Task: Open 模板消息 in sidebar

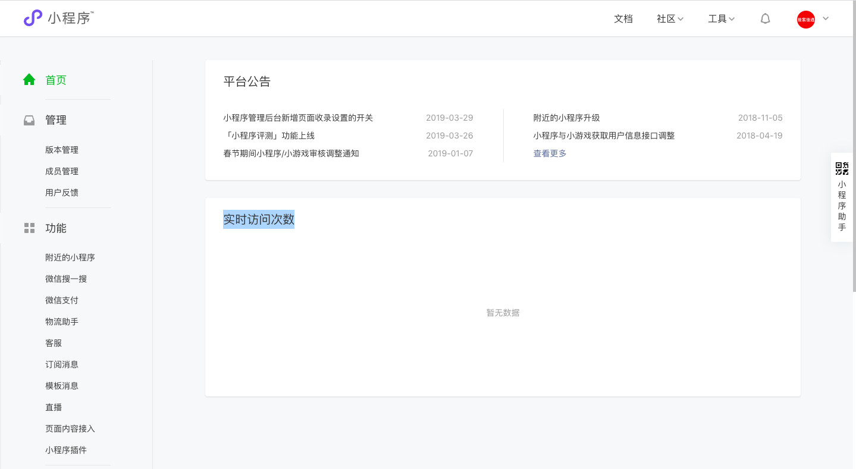Action: [x=62, y=386]
